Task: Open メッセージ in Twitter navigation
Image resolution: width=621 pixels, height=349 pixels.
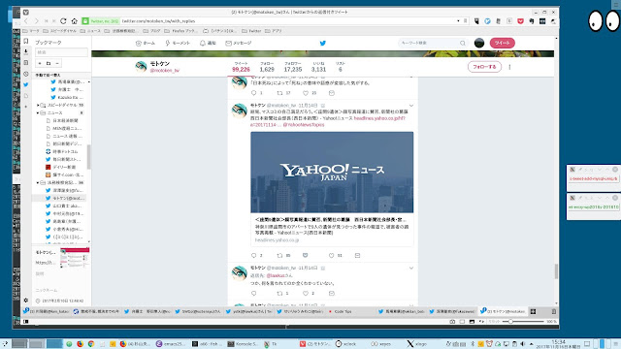Action: coord(239,43)
